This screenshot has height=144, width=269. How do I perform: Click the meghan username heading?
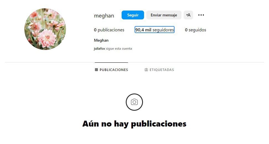104,16
